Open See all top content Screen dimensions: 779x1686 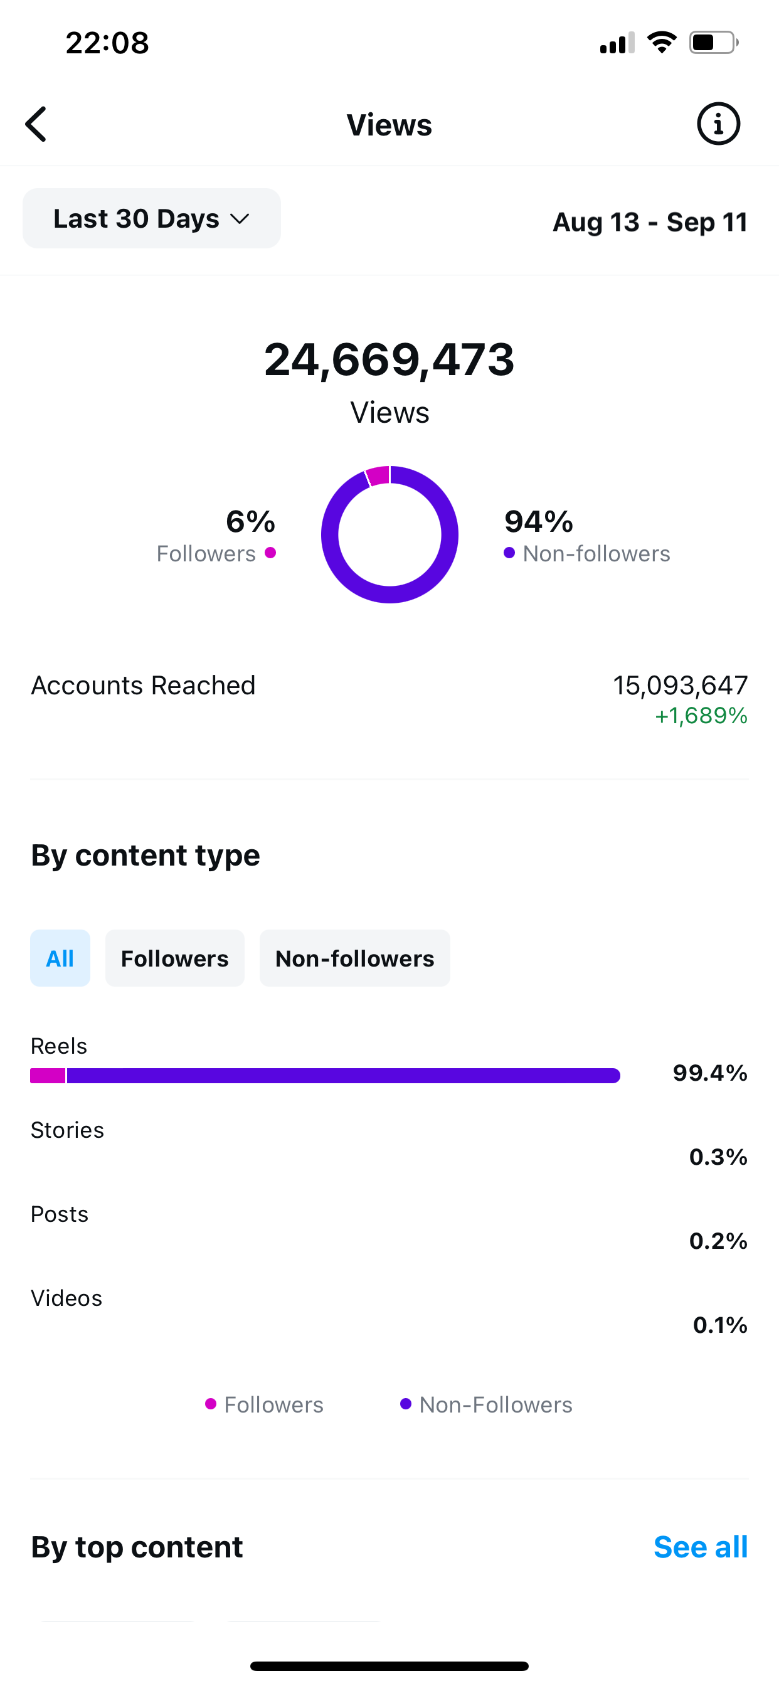pos(700,1547)
